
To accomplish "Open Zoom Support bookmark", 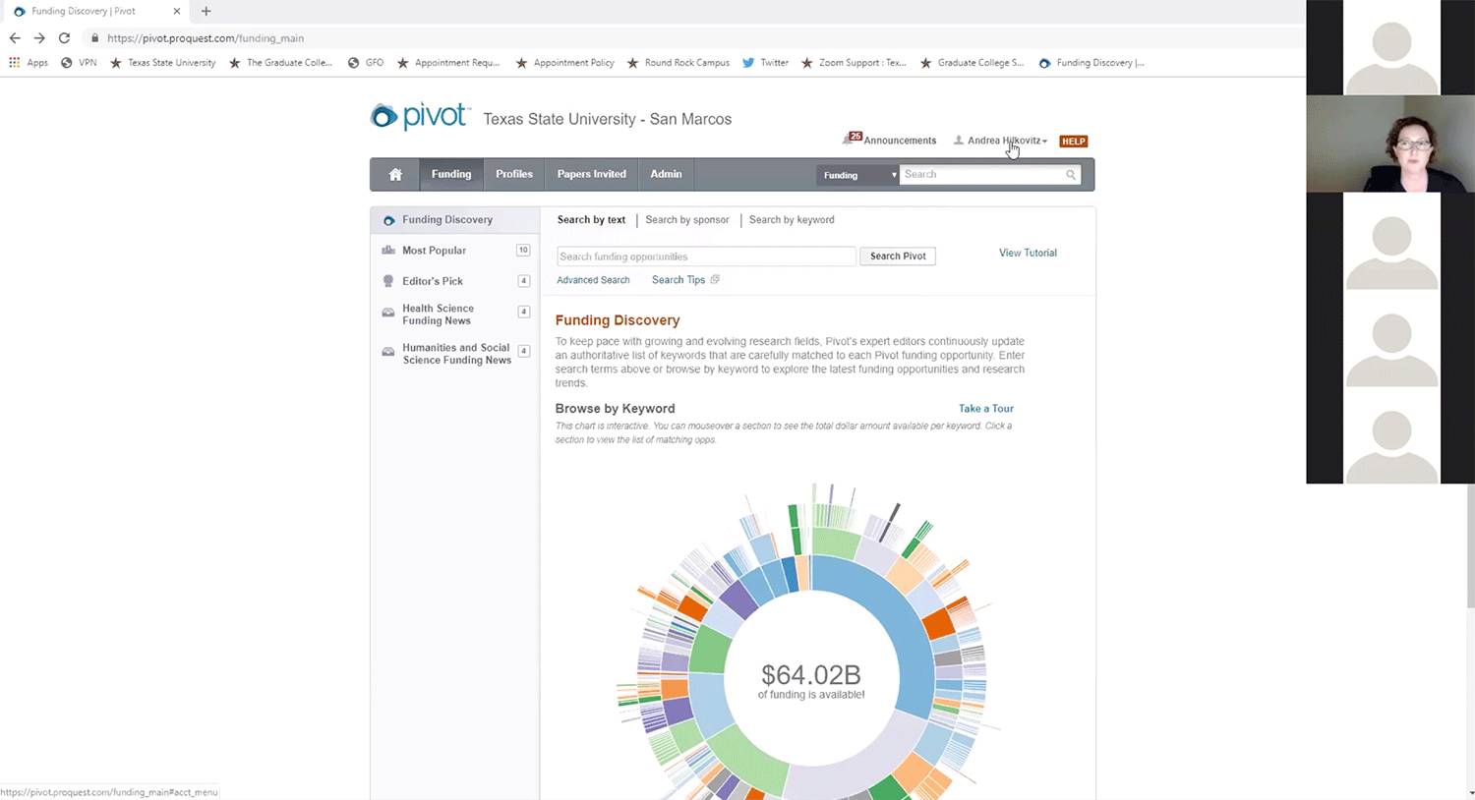I will 854,62.
